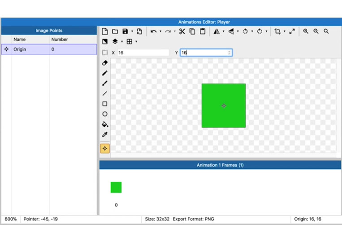Toggle the Image Points origin tool
This screenshot has width=342, height=243.
coord(105,149)
